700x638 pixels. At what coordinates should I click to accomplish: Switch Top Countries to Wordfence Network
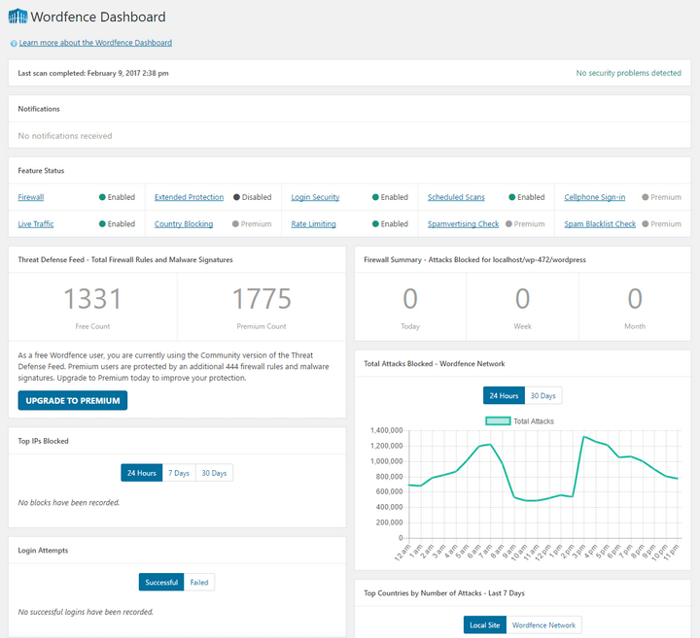(543, 625)
